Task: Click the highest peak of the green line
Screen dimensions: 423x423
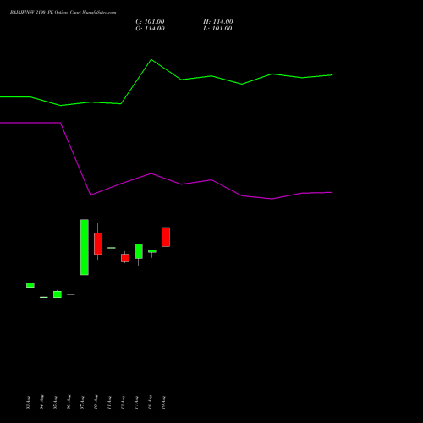Action: (151, 59)
